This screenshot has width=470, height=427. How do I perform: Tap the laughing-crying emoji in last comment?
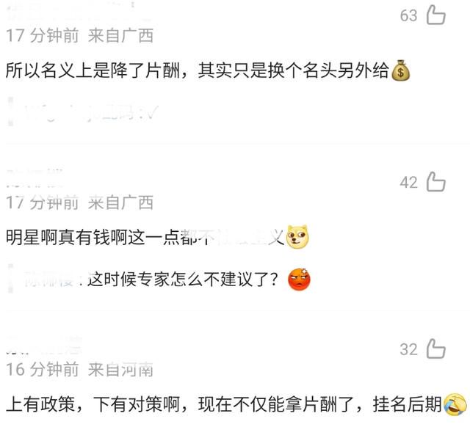pos(455,404)
